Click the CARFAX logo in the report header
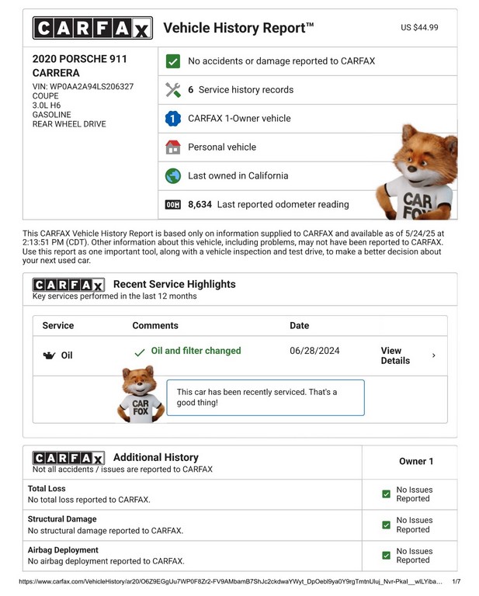This screenshot has height=596, width=479. (92, 28)
